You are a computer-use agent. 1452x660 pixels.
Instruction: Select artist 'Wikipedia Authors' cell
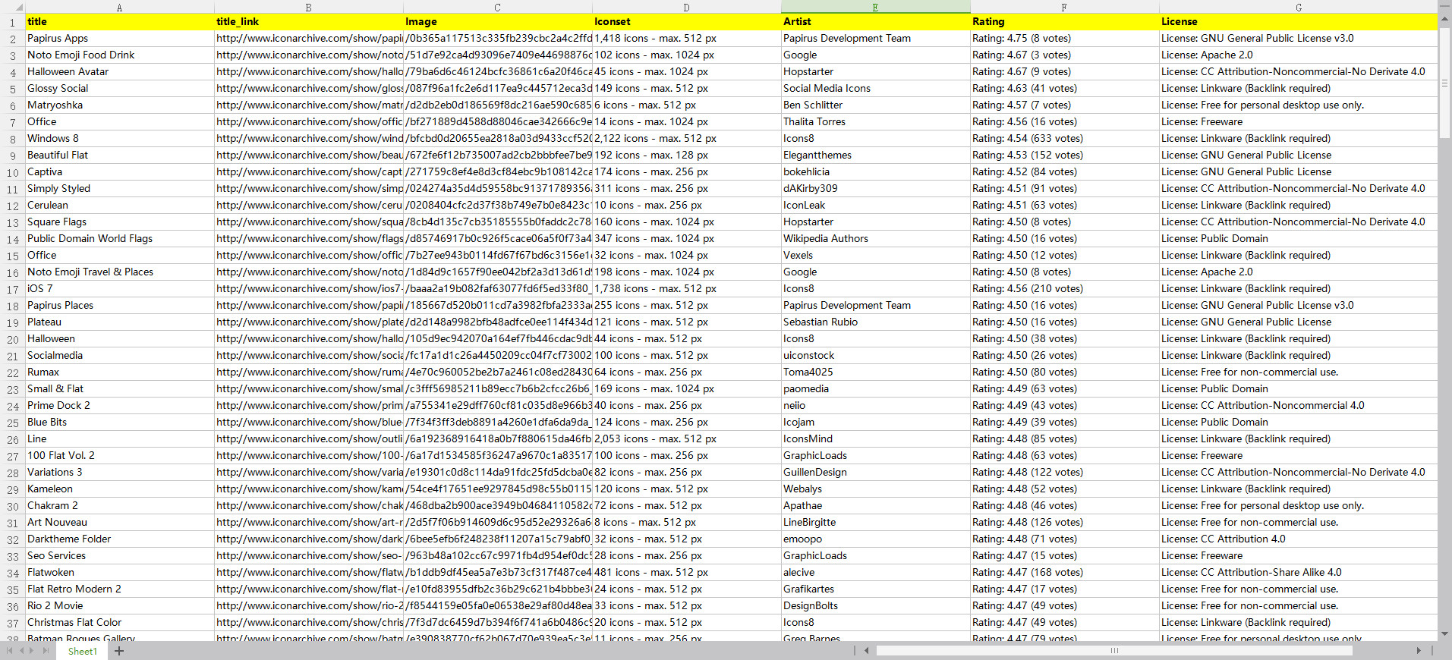tap(875, 239)
